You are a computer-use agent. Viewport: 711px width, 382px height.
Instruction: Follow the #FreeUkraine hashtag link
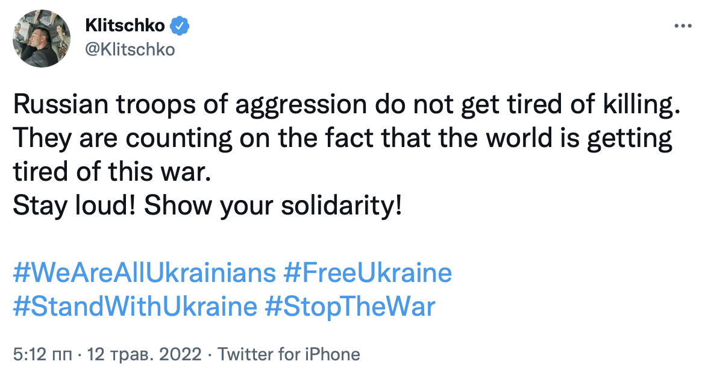click(367, 273)
